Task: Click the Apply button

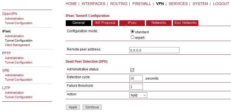Action: coord(73,107)
